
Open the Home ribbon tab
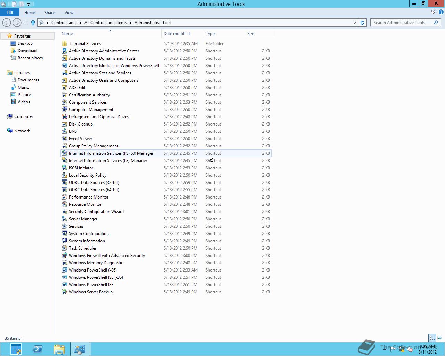[30, 13]
